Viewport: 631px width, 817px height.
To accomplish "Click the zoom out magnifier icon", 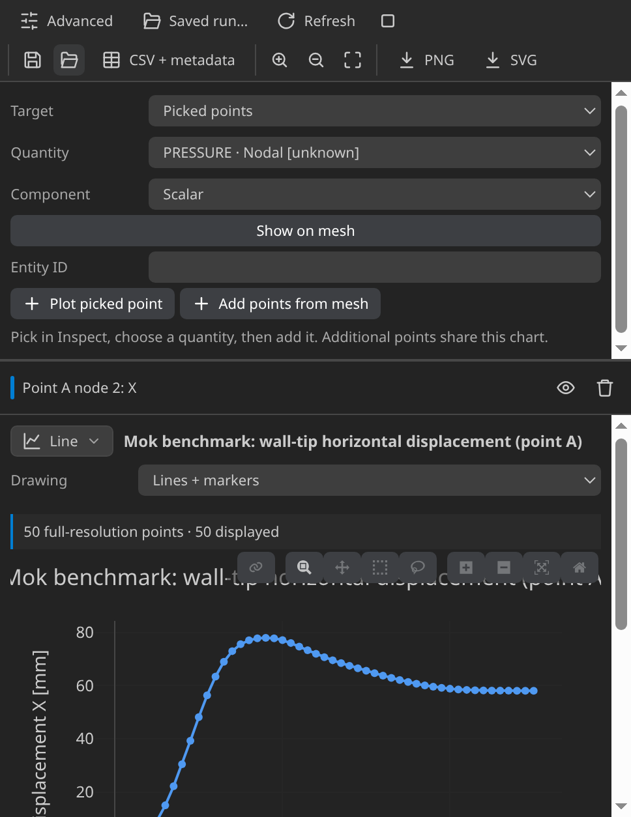I will [316, 60].
